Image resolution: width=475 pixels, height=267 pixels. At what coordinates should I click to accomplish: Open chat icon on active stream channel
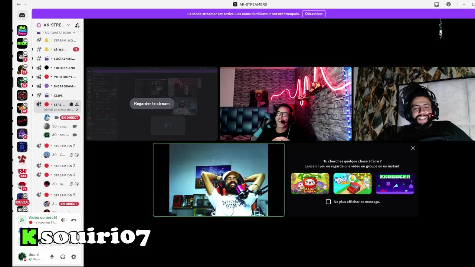[71, 105]
